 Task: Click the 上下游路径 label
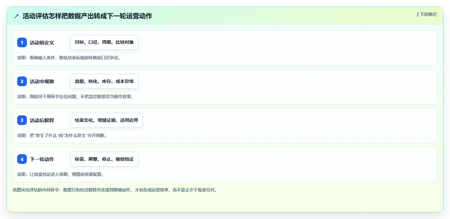(x=426, y=14)
